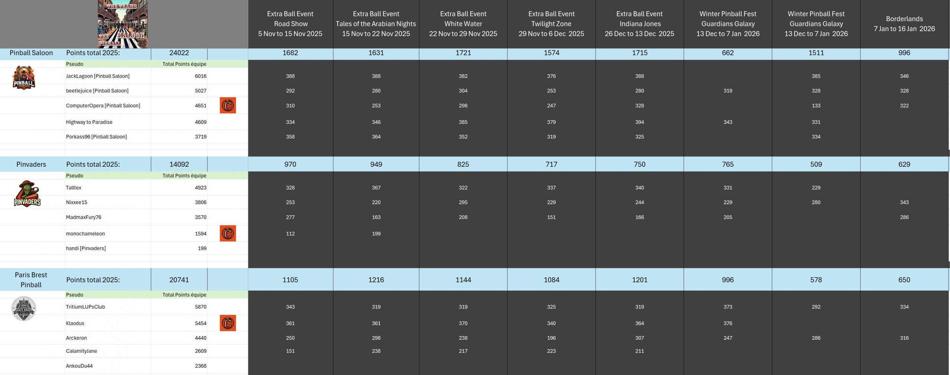Screen dimensions: 950x375
Task: Click the captain badge beside monochameleon
Action: [227, 234]
